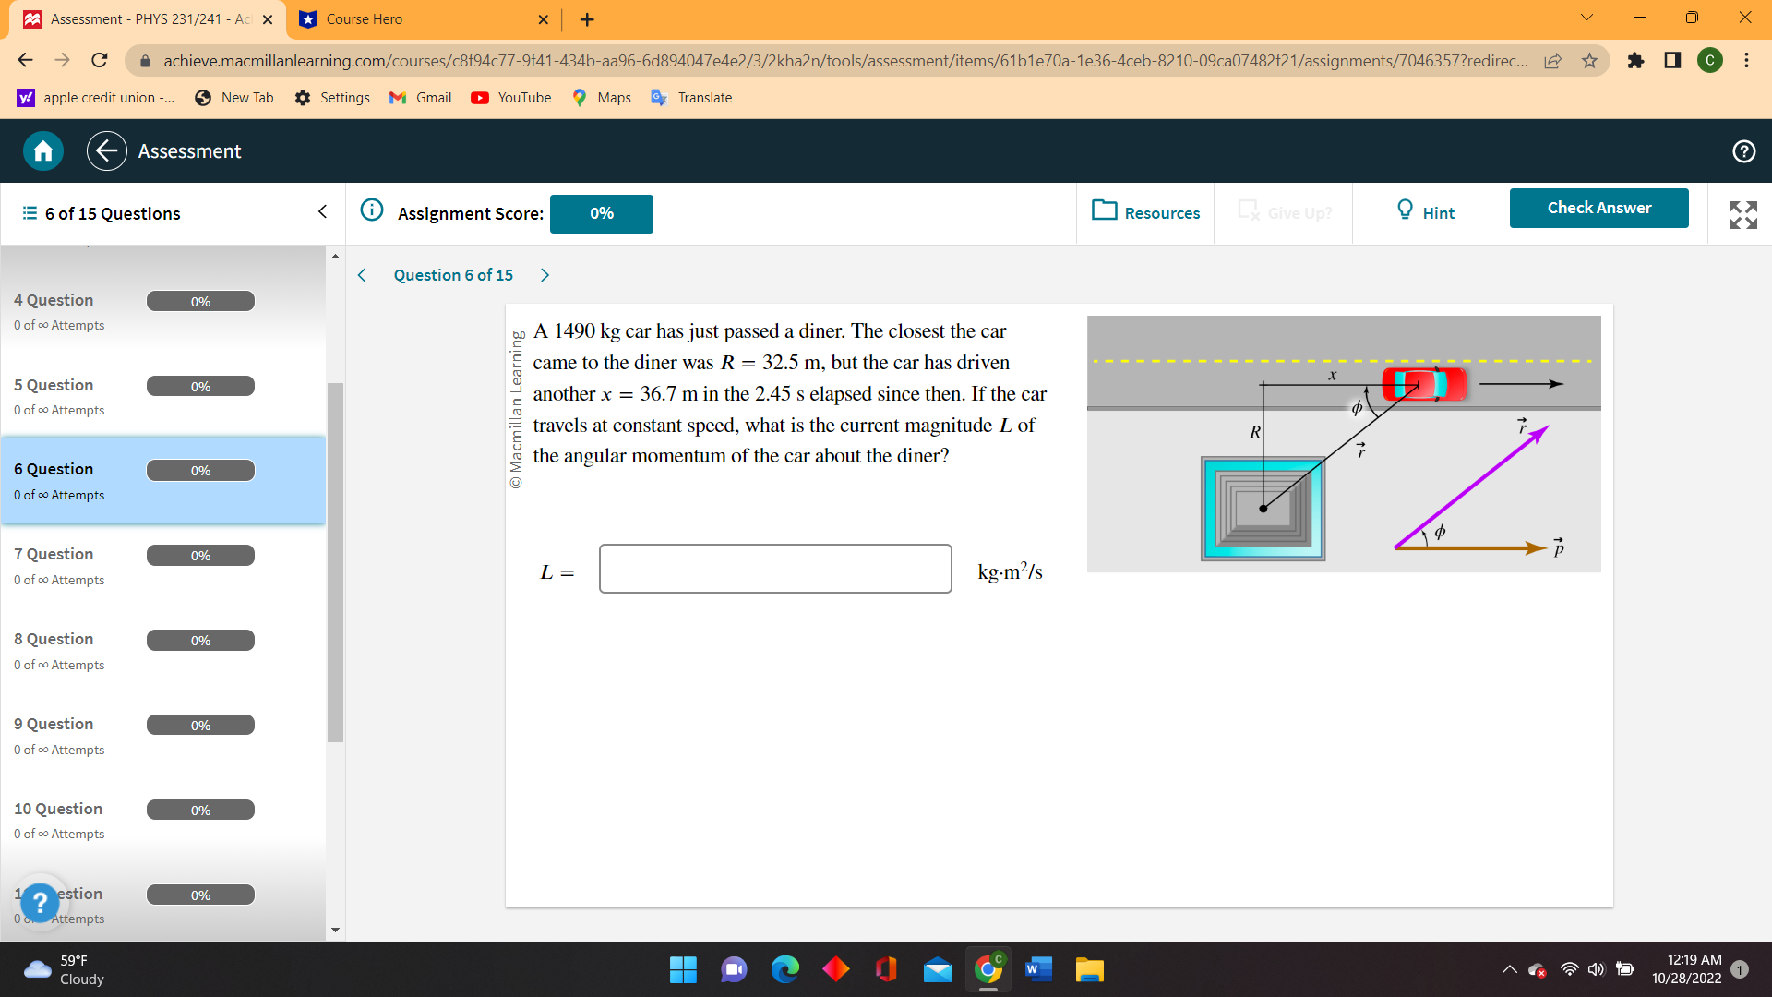Screen dimensions: 1772x997
Task: Collapse the question sidebar with the chevron
Action: pyautogui.click(x=321, y=211)
